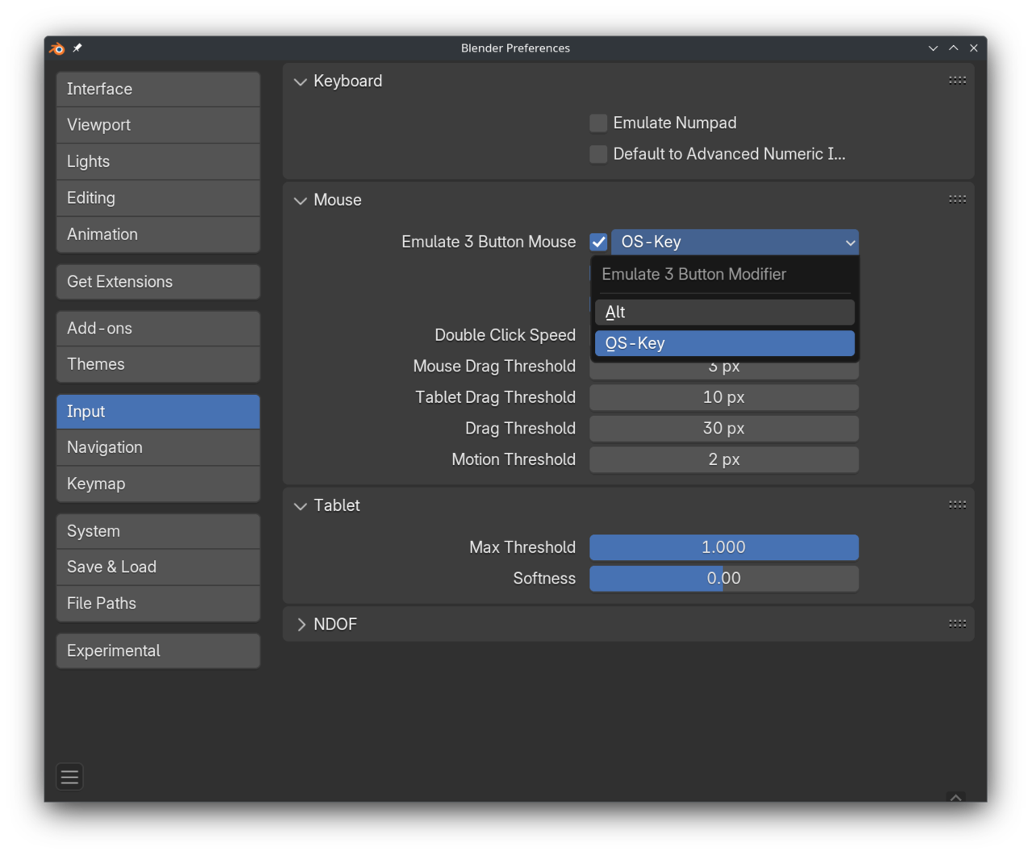This screenshot has height=855, width=1032.
Task: Enable Default to Advanced Numeric Input checkbox
Action: click(x=598, y=154)
